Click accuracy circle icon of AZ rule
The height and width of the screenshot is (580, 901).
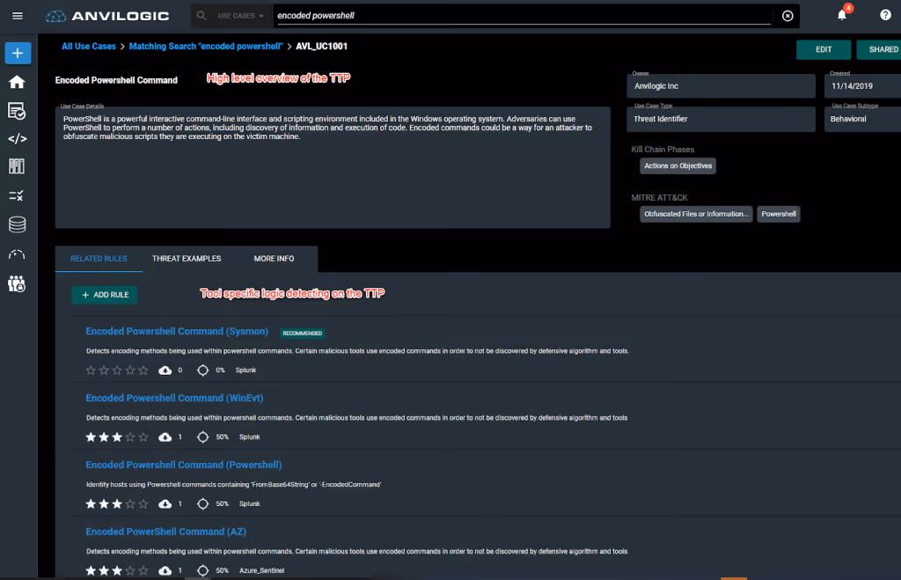tap(203, 570)
